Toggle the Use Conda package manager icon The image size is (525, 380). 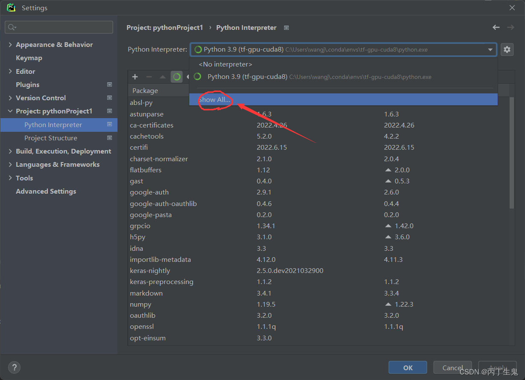click(x=177, y=77)
